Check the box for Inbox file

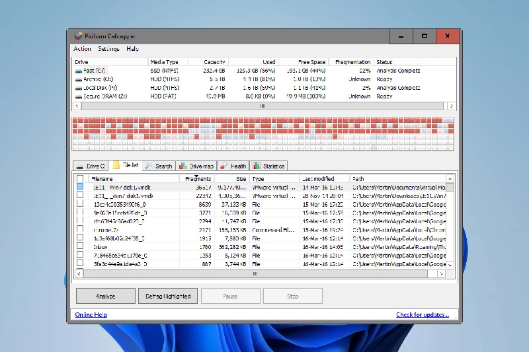(x=80, y=246)
